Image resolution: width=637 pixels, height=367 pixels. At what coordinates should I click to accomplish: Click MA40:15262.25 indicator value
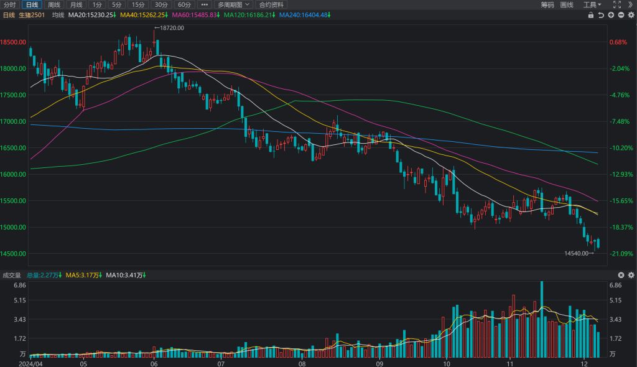144,15
